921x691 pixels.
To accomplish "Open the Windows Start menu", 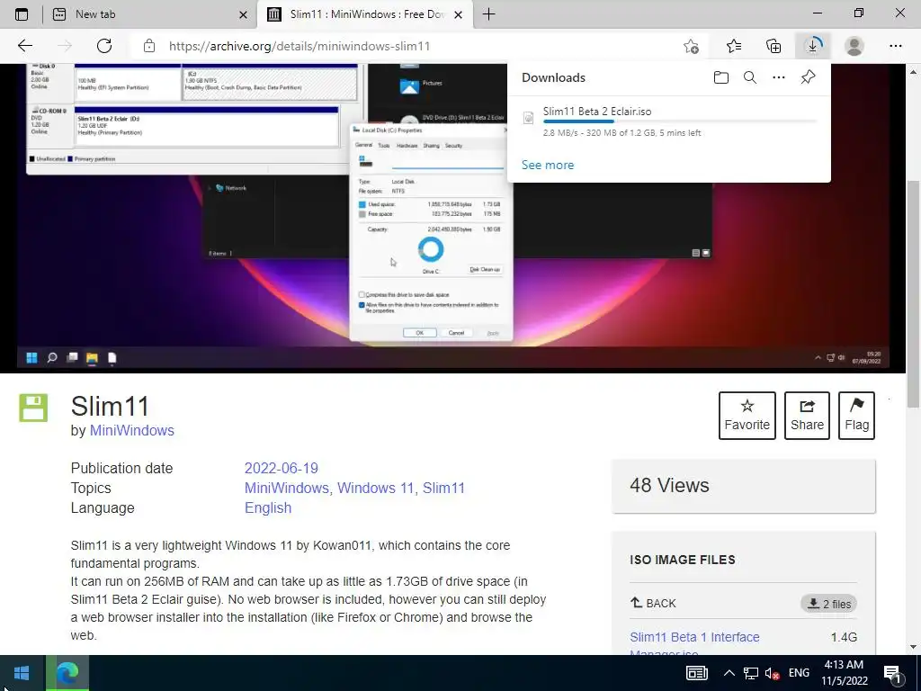I will click(x=22, y=673).
